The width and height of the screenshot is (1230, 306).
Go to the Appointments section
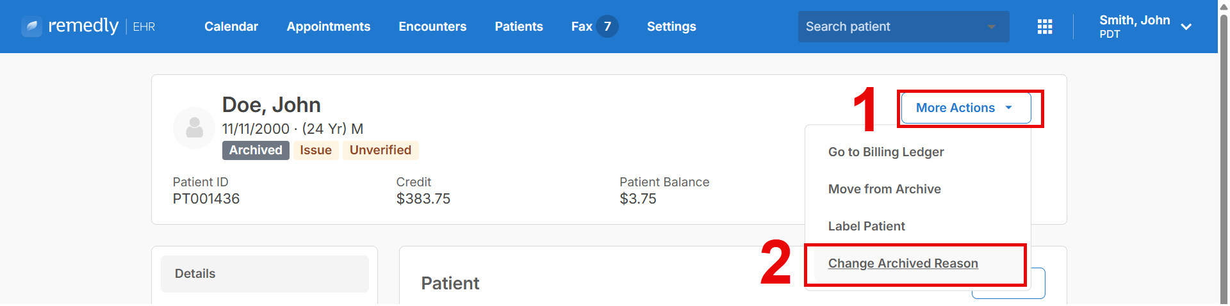tap(329, 26)
